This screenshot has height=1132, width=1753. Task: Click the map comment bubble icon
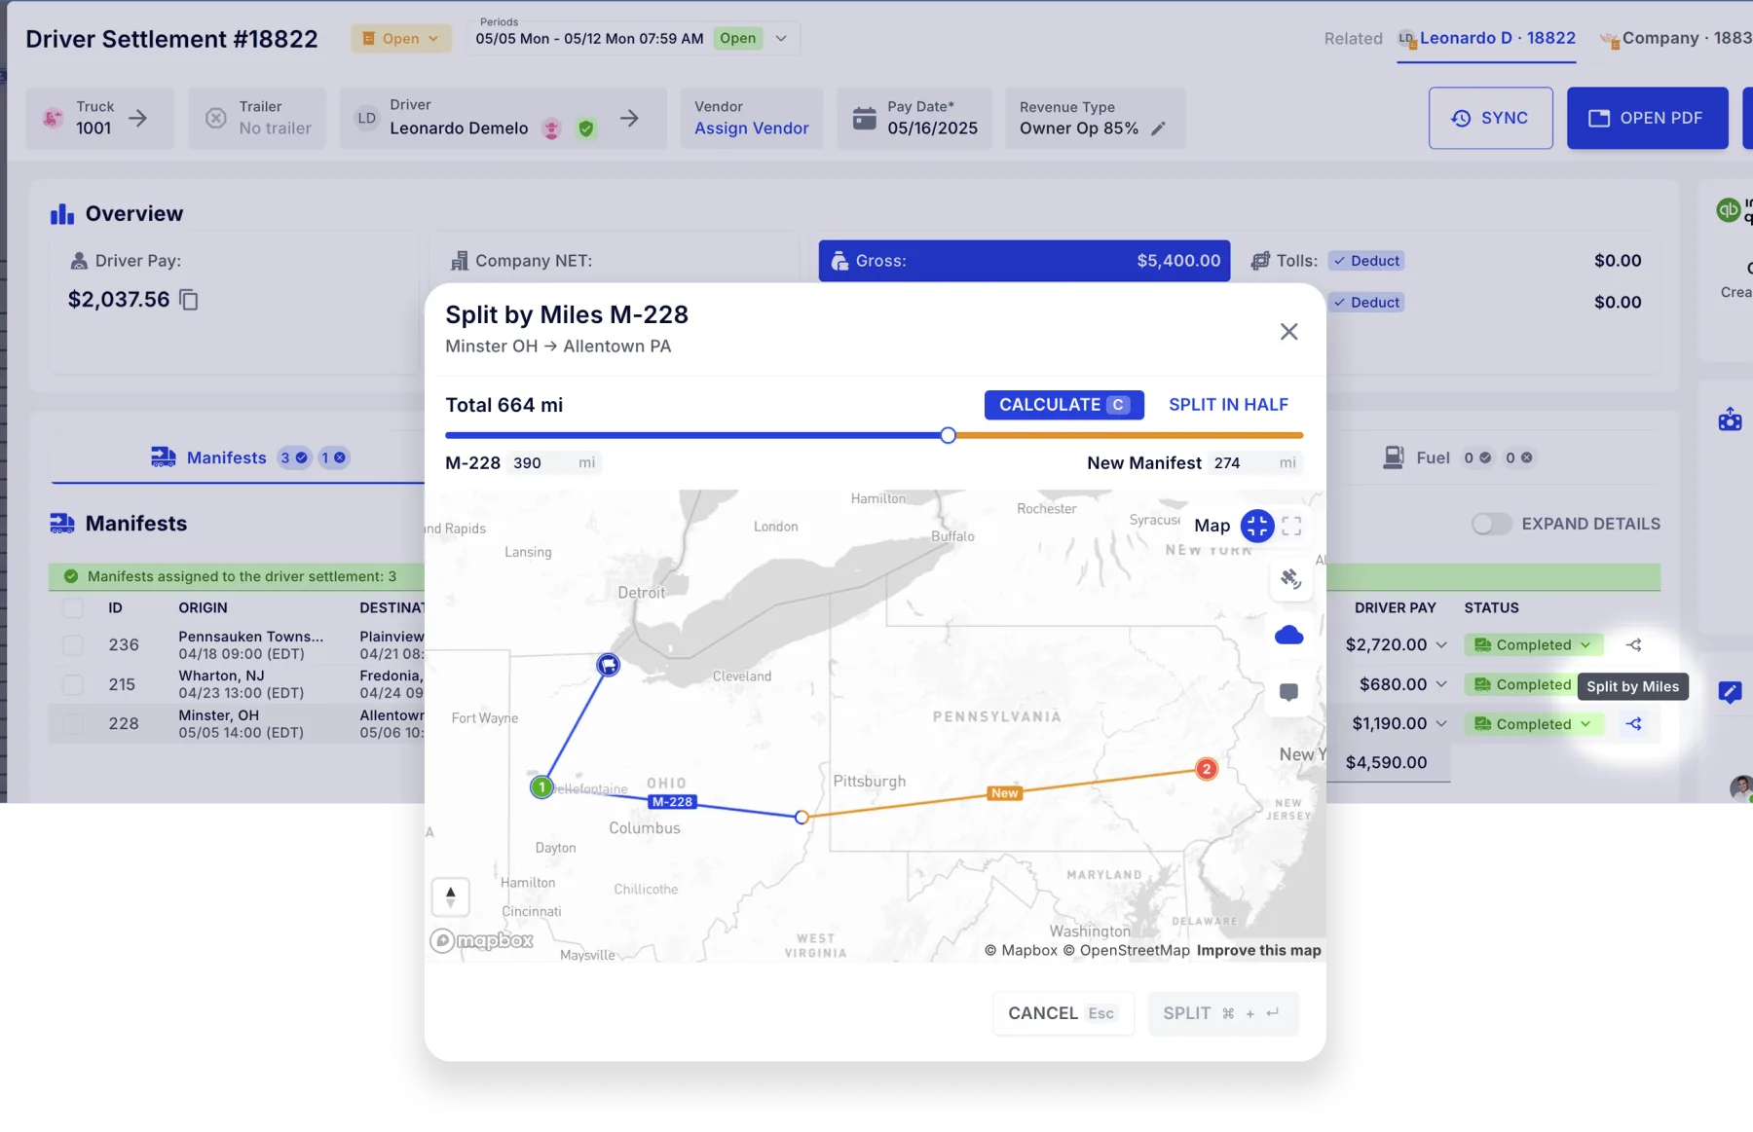coord(1288,692)
